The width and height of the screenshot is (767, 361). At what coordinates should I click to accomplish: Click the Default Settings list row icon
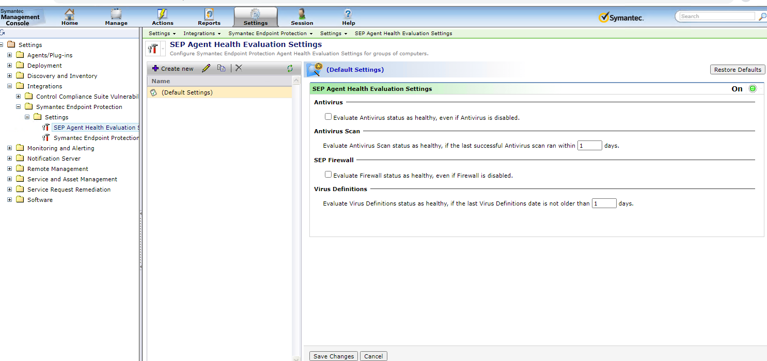click(x=153, y=92)
